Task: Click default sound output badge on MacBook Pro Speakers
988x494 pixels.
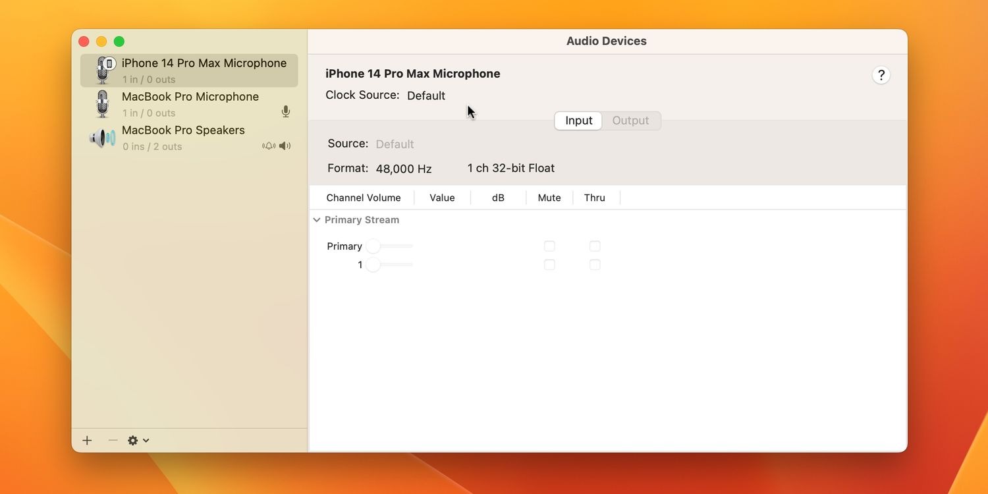Action: 285,146
